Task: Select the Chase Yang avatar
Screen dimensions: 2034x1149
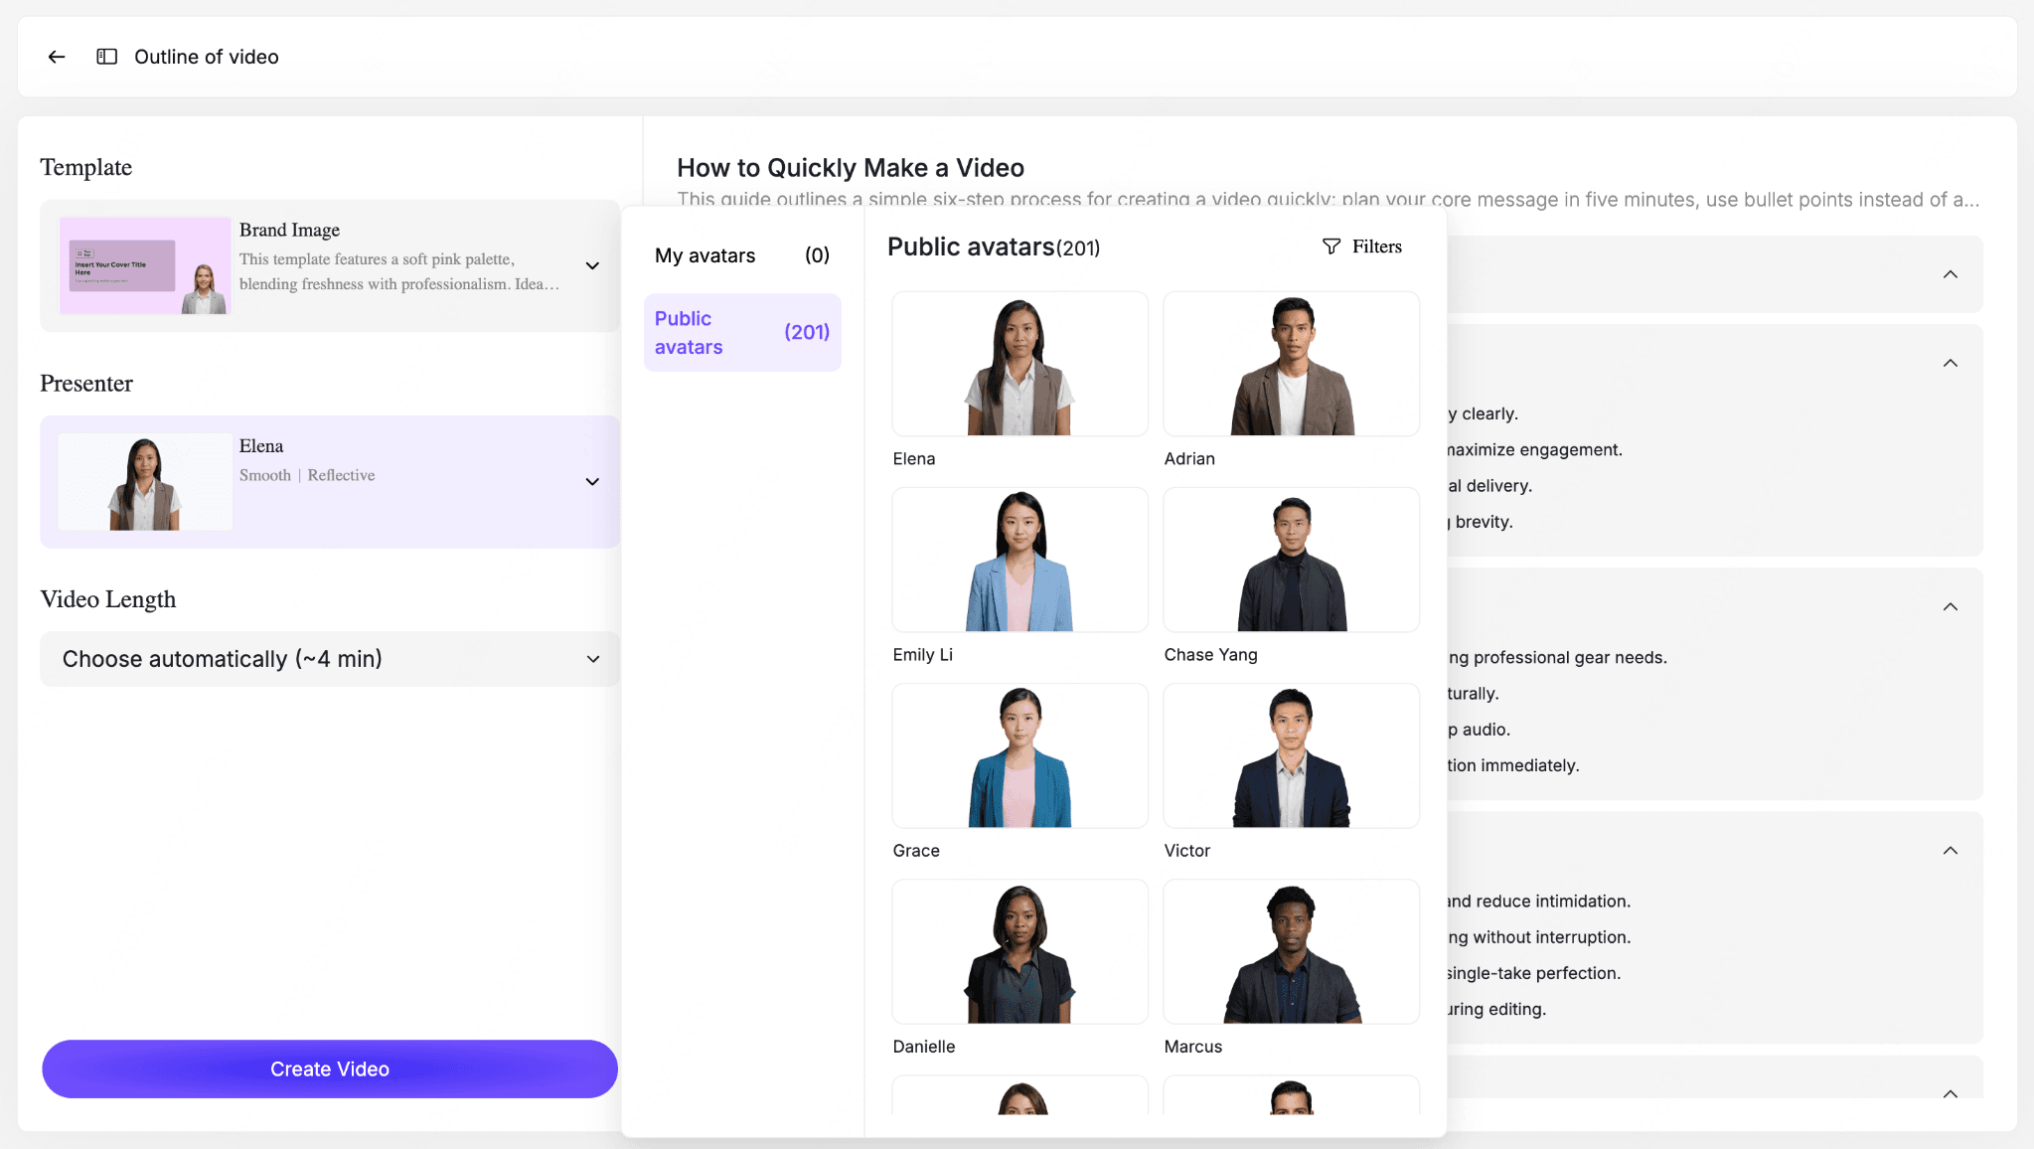Action: 1291,561
